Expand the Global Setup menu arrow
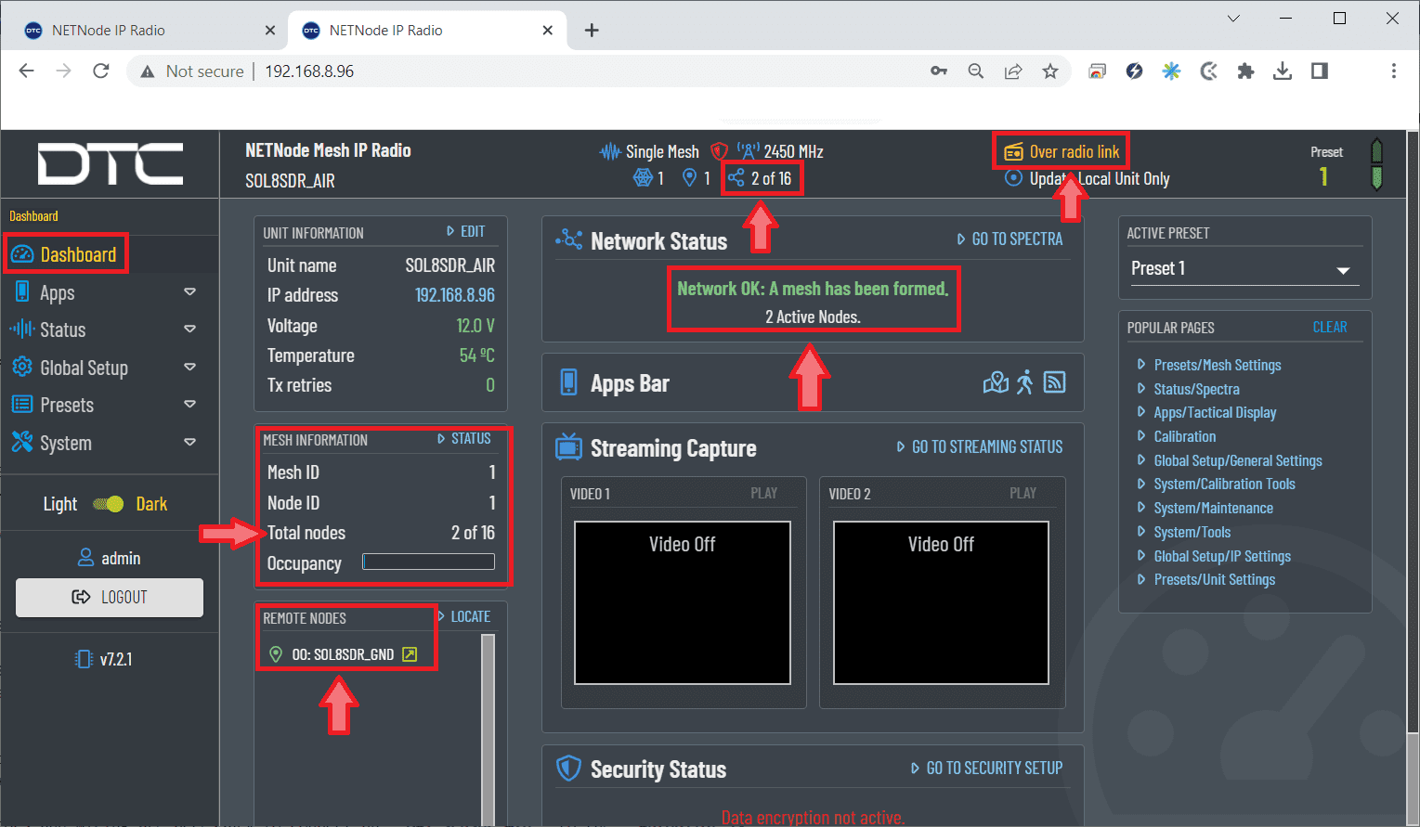This screenshot has height=827, width=1420. coord(189,368)
